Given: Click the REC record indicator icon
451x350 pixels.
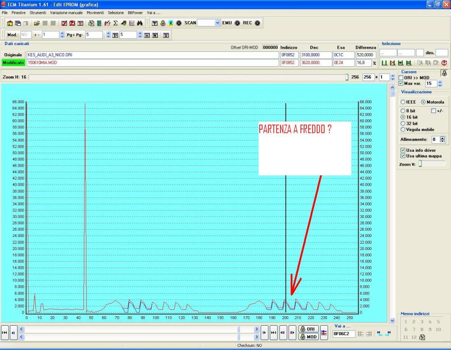Looking at the screenshot, I should click(x=257, y=23).
